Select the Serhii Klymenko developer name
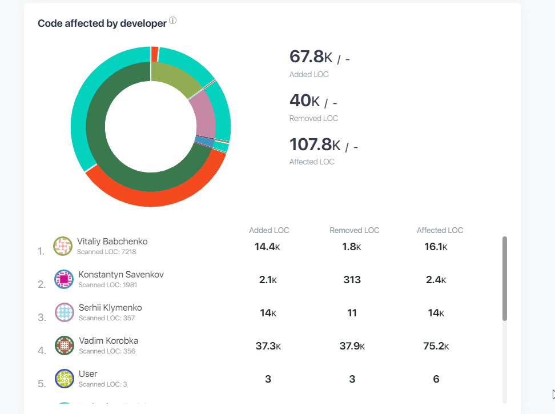Screen dimensions: 555x414 coord(110,308)
